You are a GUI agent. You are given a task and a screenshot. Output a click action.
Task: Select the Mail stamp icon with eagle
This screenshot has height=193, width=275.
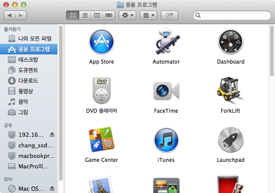(101, 184)
